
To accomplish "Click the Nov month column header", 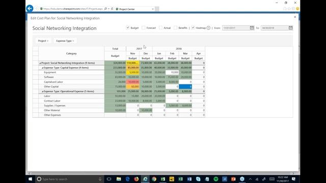I will click(132, 53).
